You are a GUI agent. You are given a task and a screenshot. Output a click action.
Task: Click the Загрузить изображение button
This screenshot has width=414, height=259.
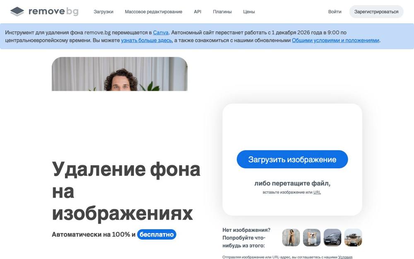tap(292, 160)
